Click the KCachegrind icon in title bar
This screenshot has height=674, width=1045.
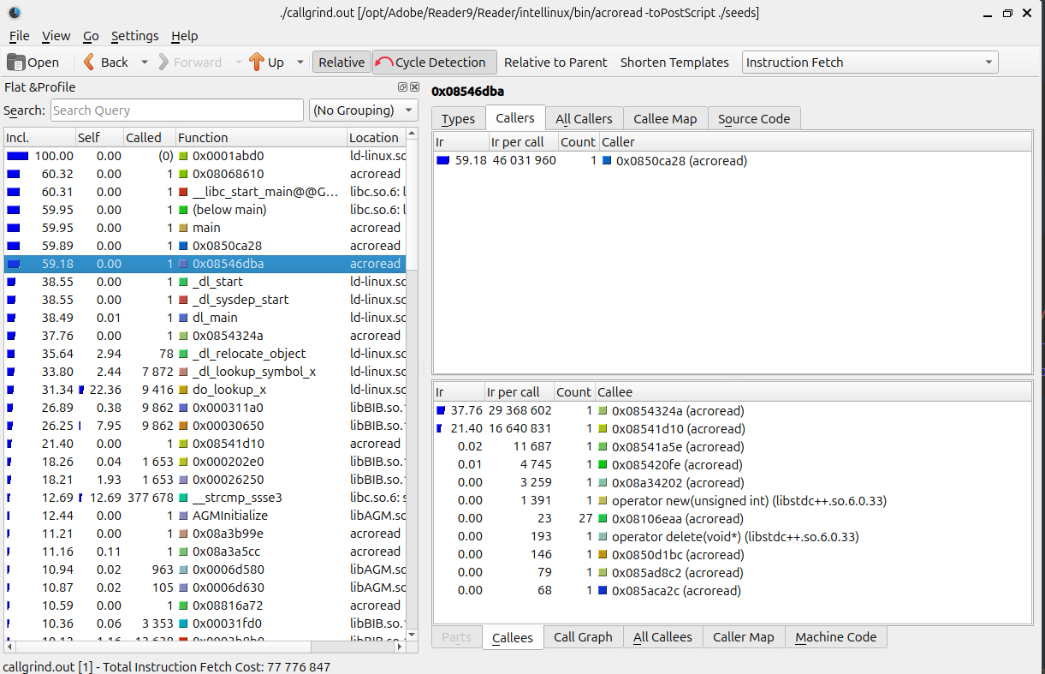(14, 13)
